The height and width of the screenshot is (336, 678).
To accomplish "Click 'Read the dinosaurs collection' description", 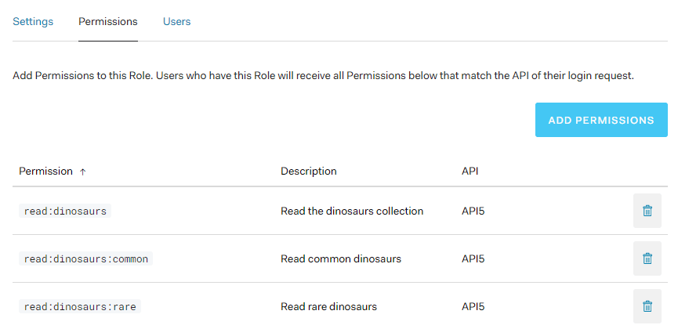I will (x=351, y=211).
